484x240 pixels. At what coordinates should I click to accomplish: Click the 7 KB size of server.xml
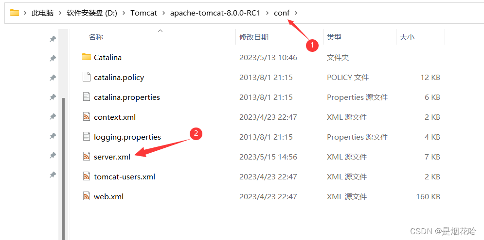[x=432, y=157]
